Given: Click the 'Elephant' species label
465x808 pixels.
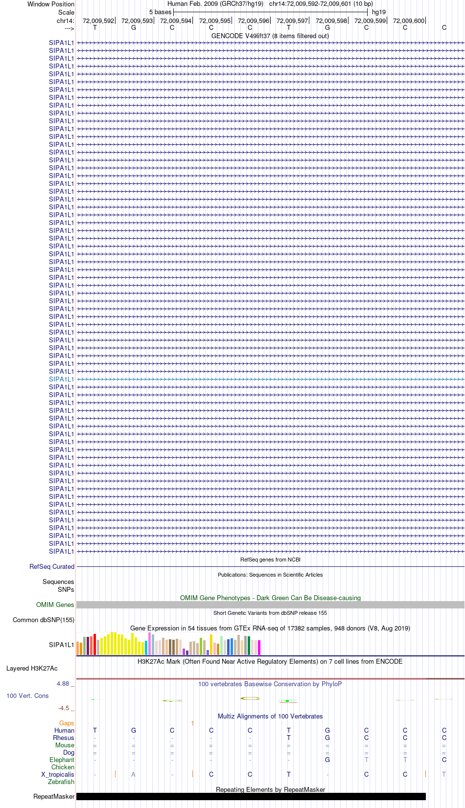Looking at the screenshot, I should pos(62,760).
